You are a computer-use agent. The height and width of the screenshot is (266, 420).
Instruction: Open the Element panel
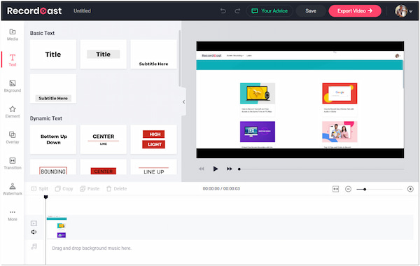[13, 112]
